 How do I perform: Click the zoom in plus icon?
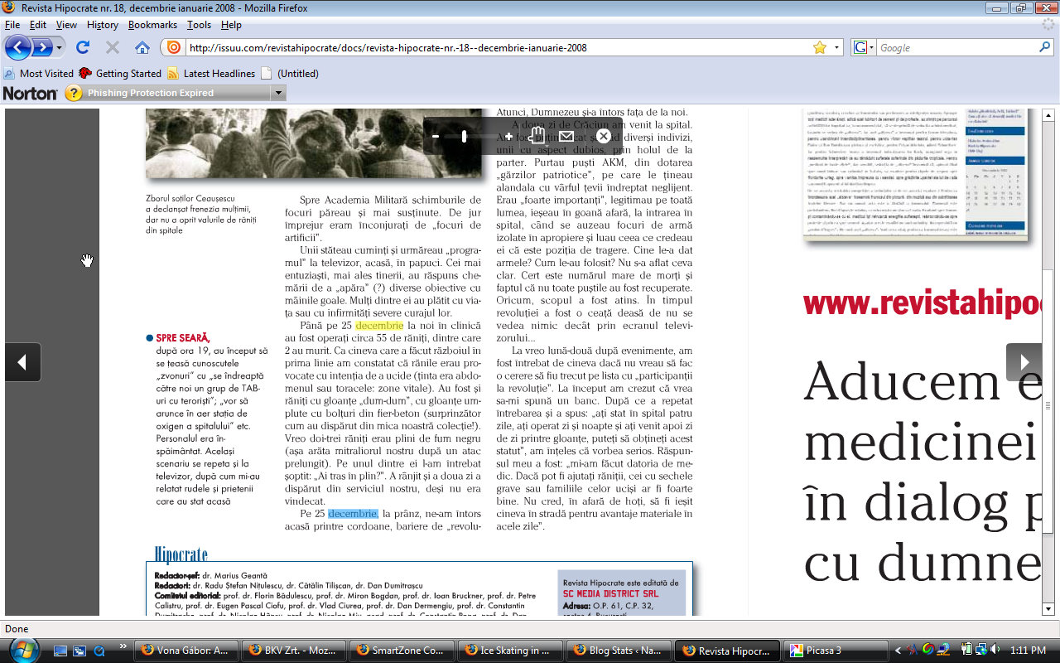[x=508, y=137]
